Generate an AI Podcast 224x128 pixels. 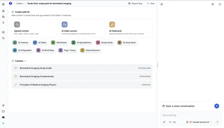click(21, 42)
